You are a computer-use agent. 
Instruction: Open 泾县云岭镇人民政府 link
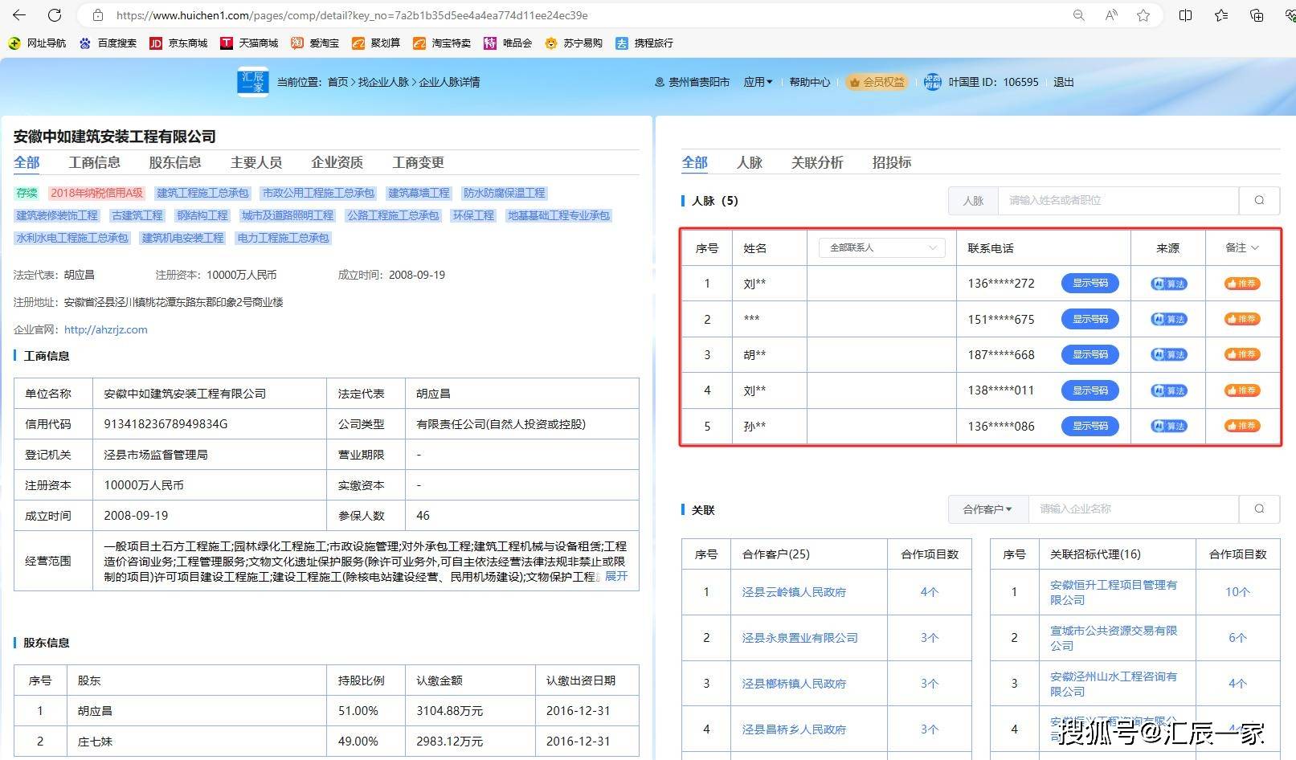click(x=794, y=592)
